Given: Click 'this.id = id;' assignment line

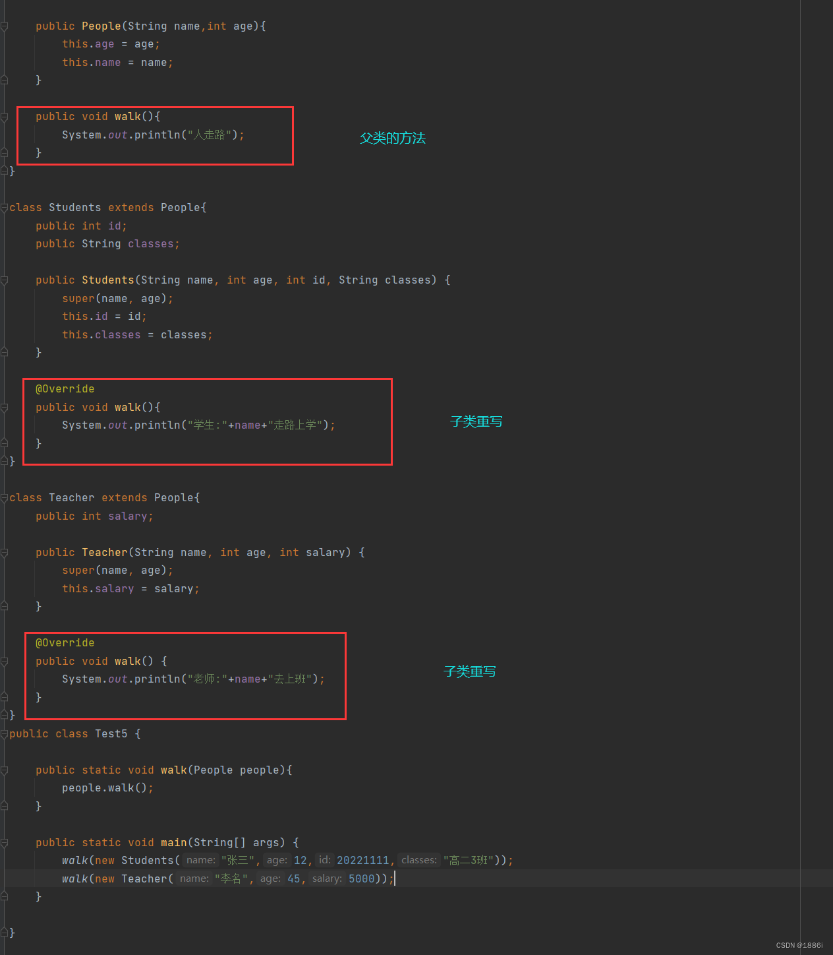Looking at the screenshot, I should (x=104, y=317).
